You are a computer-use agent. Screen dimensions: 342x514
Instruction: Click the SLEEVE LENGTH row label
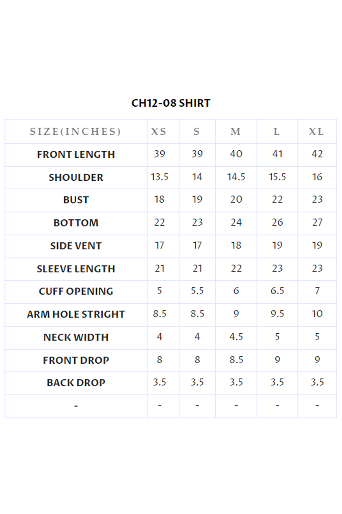tap(76, 269)
